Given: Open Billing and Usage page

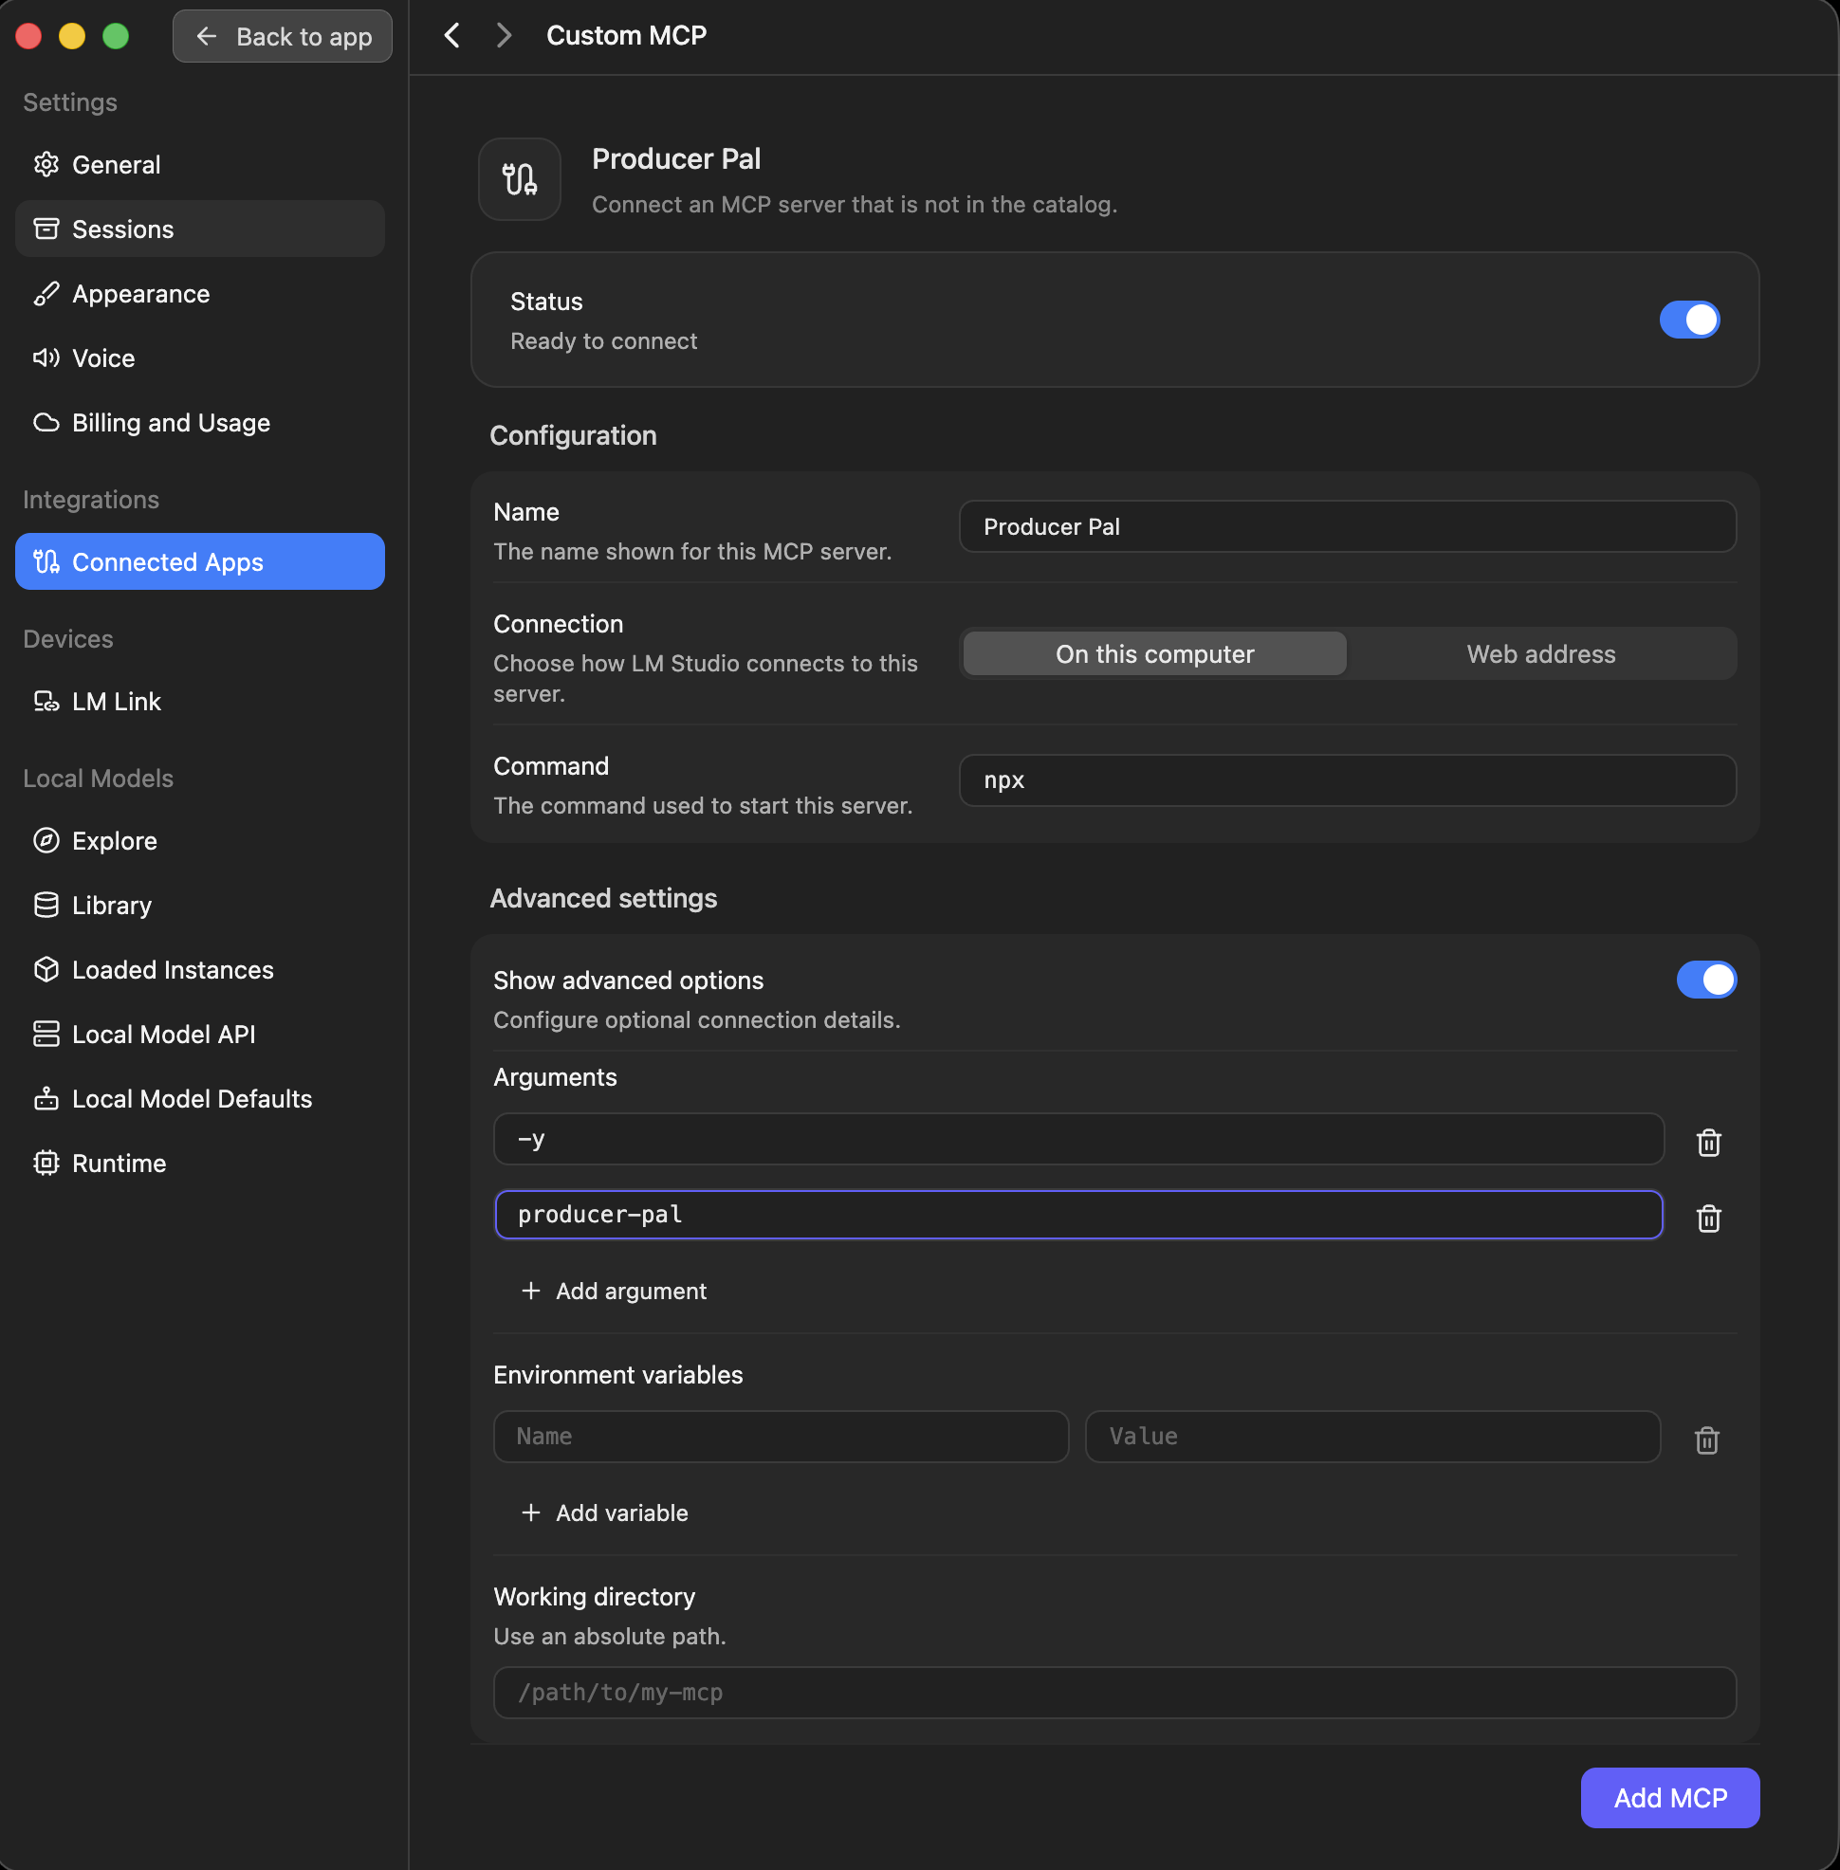Looking at the screenshot, I should (x=200, y=423).
